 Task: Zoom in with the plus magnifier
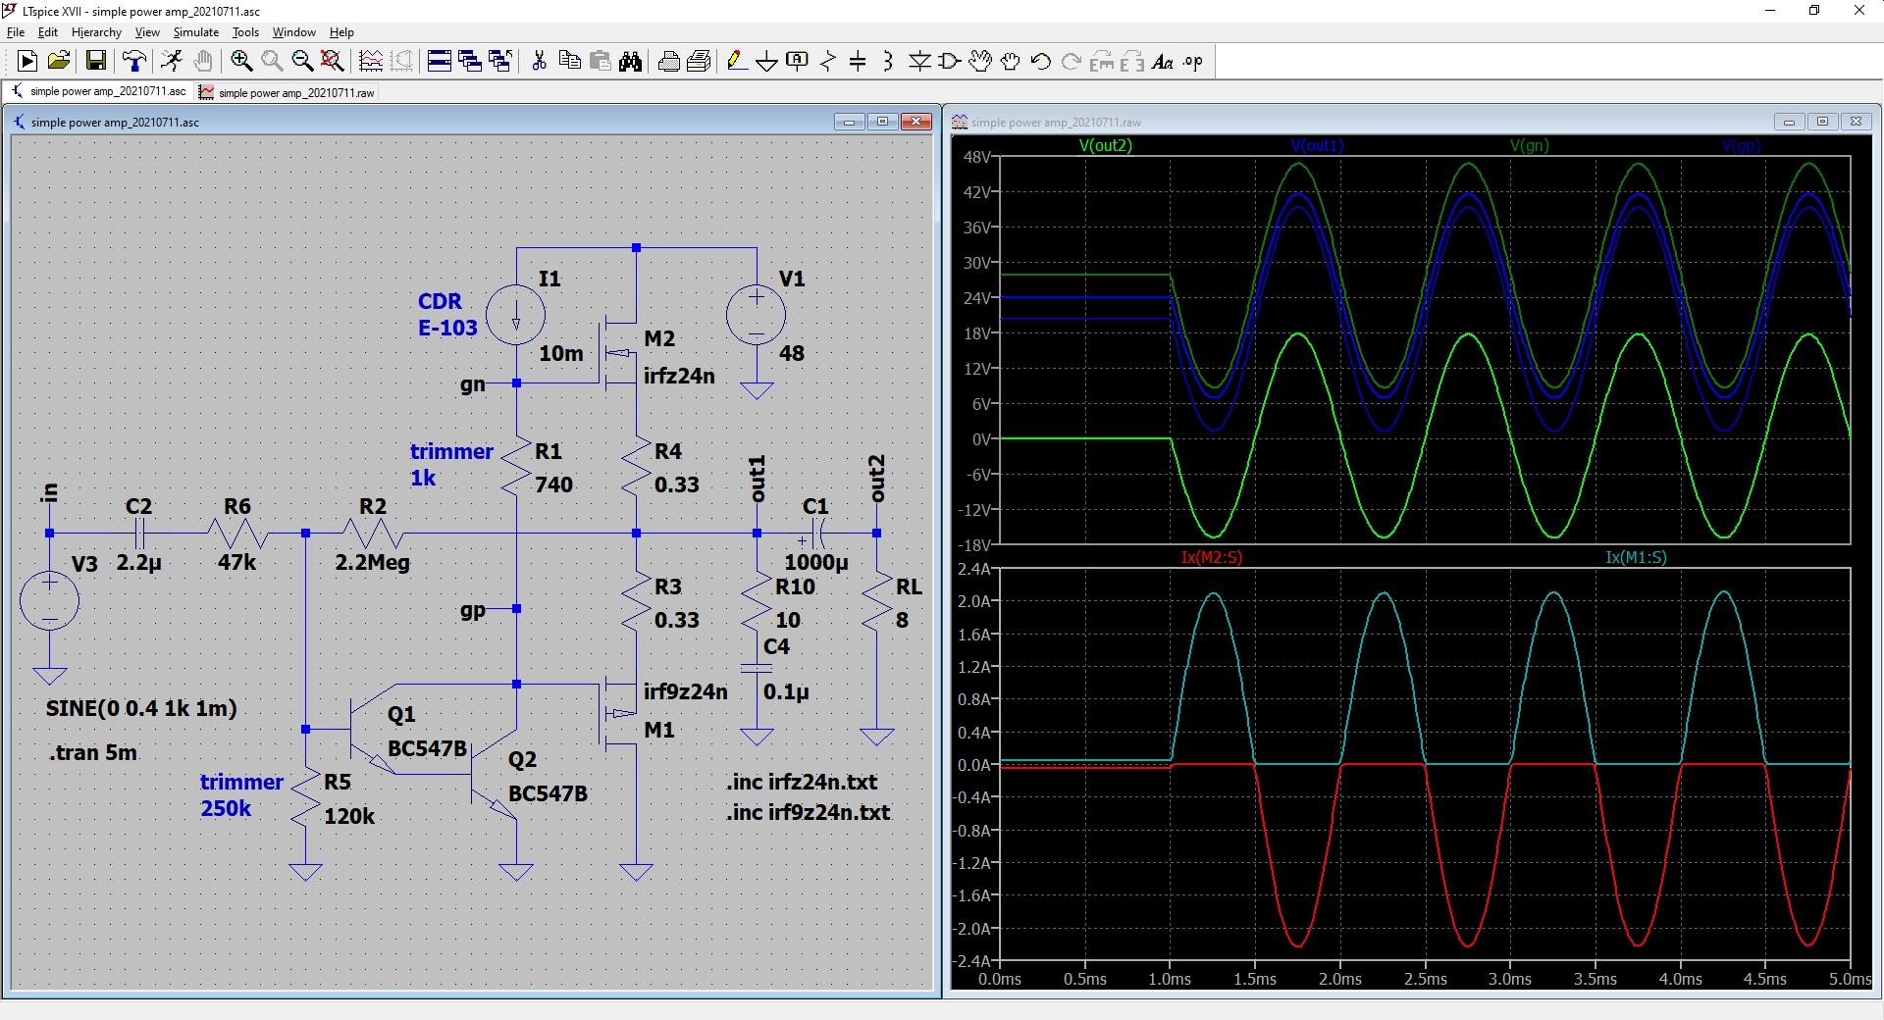tap(241, 62)
